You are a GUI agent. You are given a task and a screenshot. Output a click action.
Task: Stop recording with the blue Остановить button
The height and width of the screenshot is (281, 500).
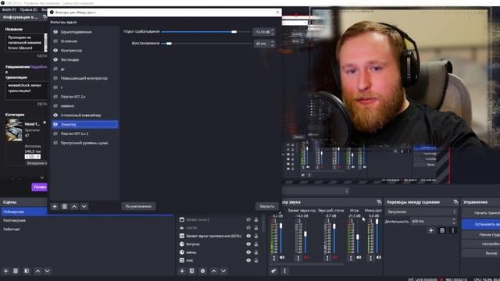coord(481,224)
